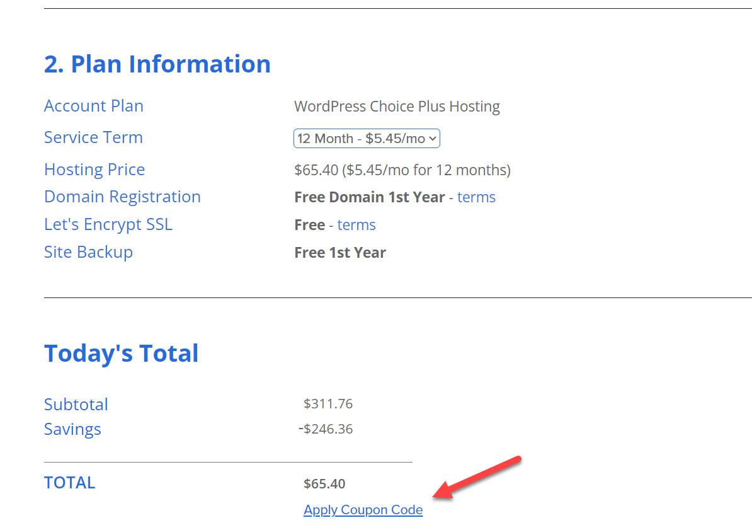Viewport: 752px width, 530px height.
Task: Click the Plan Information heading
Action: pyautogui.click(x=157, y=64)
